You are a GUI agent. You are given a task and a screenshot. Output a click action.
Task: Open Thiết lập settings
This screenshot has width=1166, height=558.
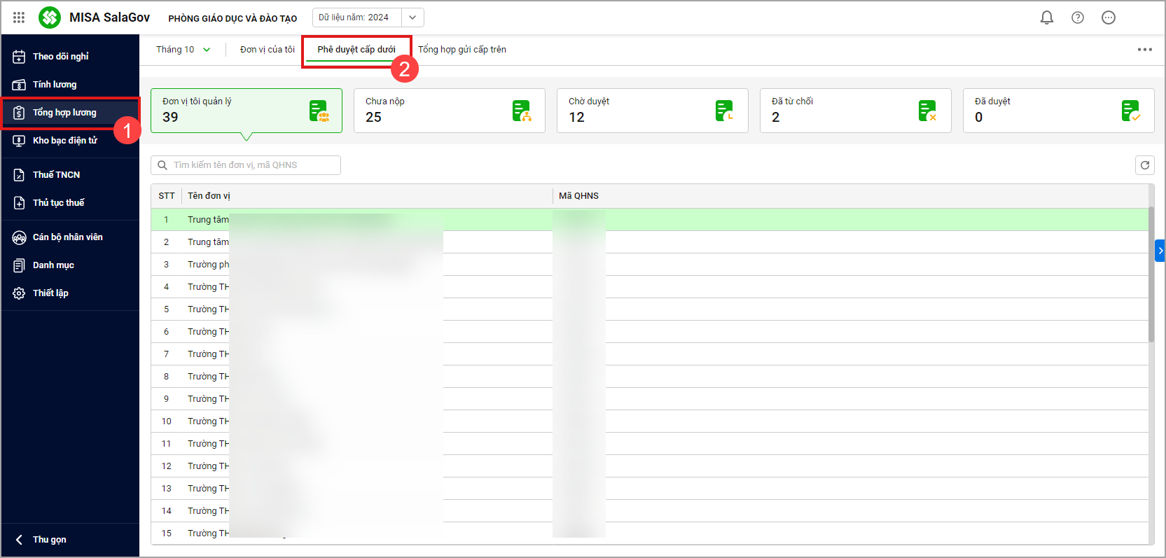point(50,293)
